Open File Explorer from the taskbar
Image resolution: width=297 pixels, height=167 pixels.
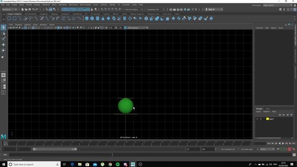coord(80,164)
